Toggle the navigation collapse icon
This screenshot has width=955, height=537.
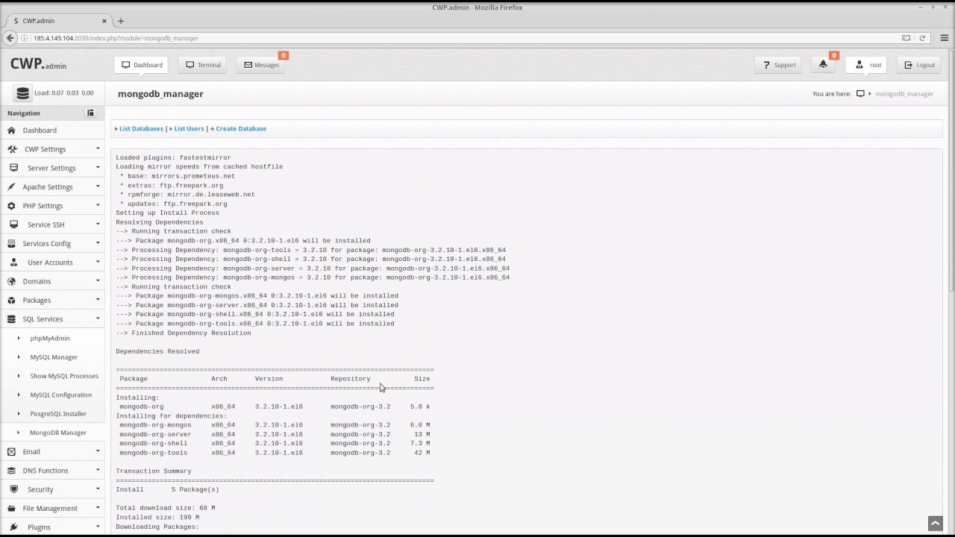click(90, 113)
